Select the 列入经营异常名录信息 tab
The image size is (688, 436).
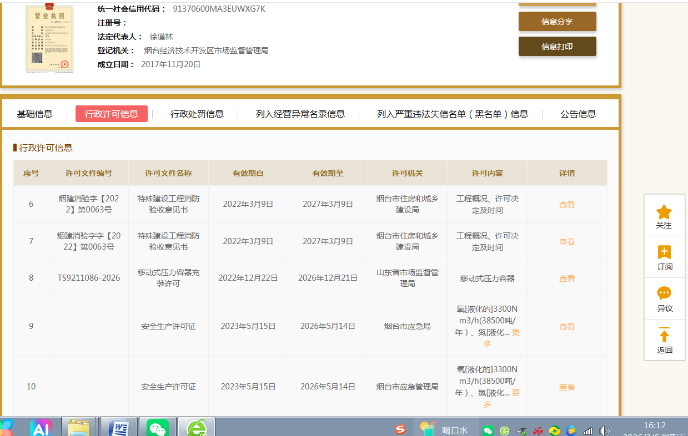pyautogui.click(x=300, y=114)
